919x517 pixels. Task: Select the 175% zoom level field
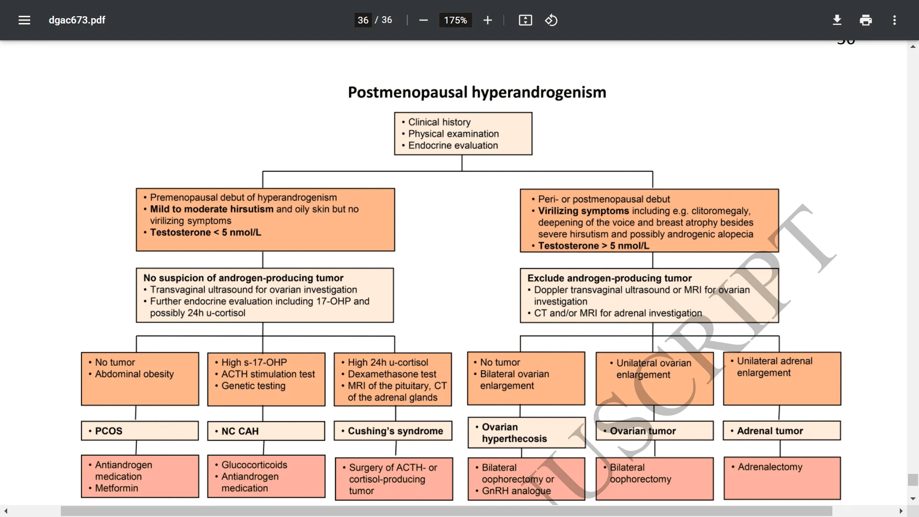click(x=456, y=20)
